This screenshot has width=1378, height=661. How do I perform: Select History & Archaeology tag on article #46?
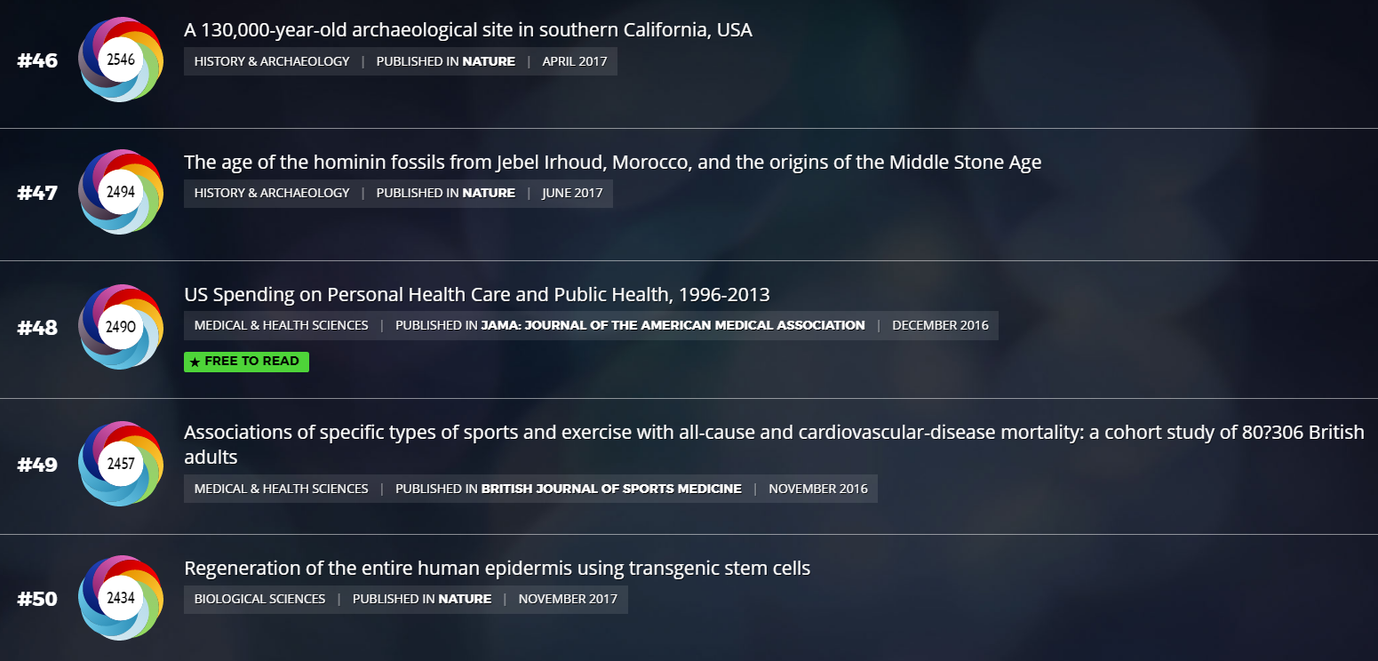click(272, 61)
